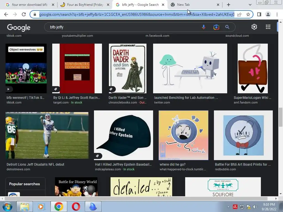Screen dimensions: 283x212
Task: Open navy baseball cap image
Action: point(124,135)
